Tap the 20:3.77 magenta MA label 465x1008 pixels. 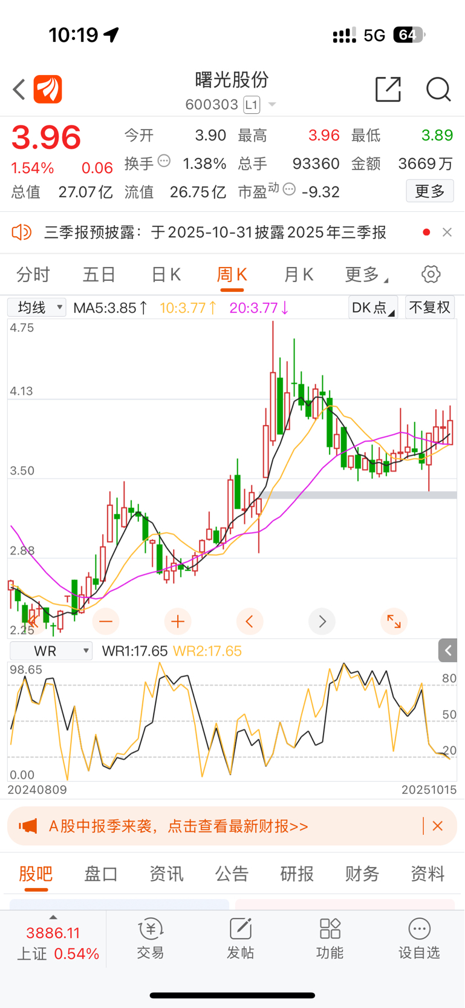tap(259, 308)
